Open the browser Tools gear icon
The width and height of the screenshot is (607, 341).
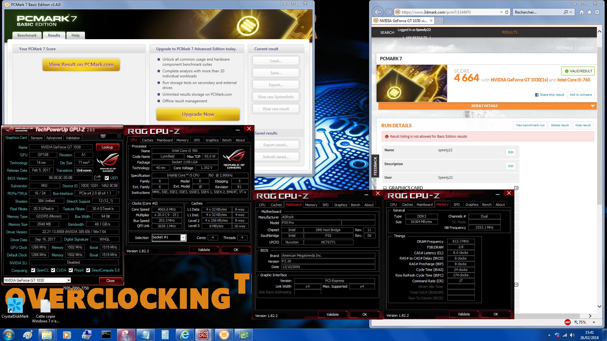click(x=597, y=12)
